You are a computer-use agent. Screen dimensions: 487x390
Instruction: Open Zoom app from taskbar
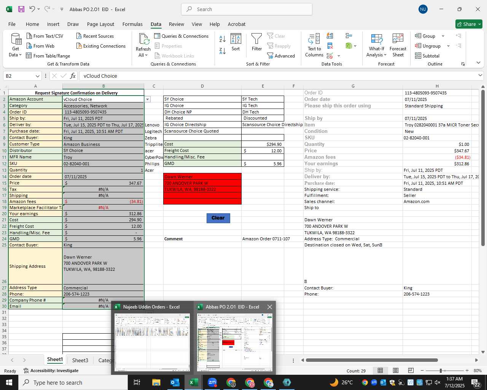212,382
